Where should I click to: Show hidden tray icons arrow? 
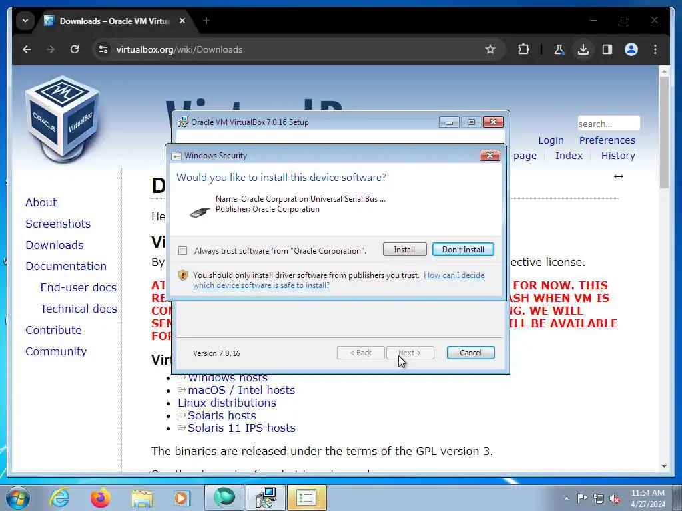coord(566,498)
